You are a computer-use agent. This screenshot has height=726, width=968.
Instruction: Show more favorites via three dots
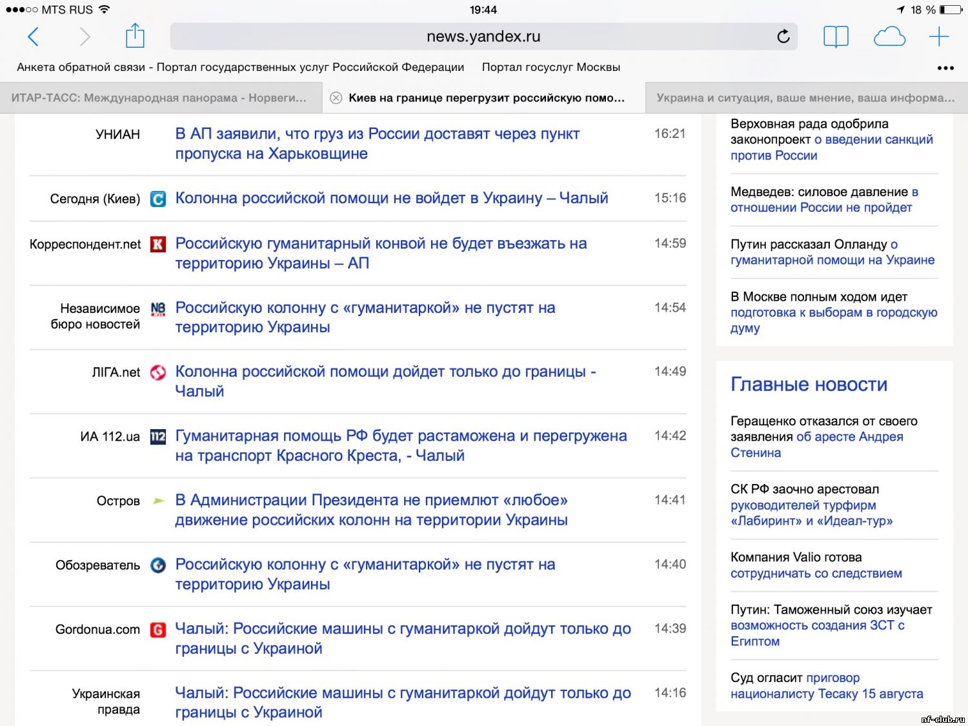pos(945,68)
